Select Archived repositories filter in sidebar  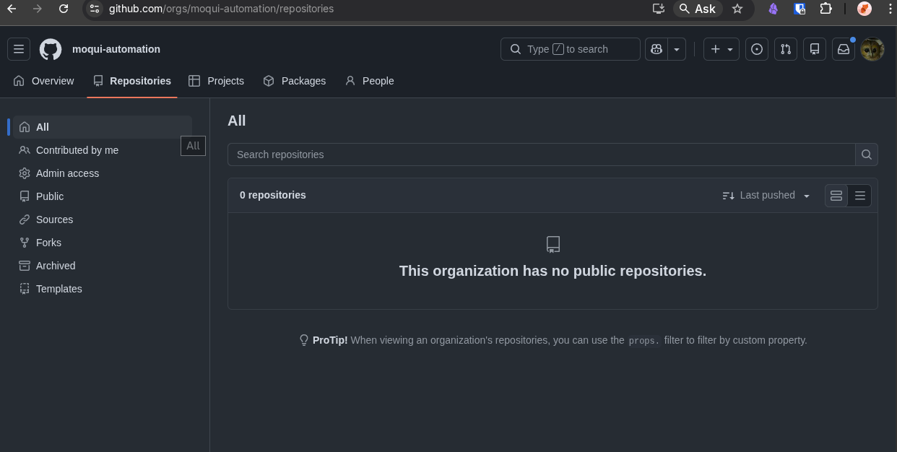click(56, 266)
